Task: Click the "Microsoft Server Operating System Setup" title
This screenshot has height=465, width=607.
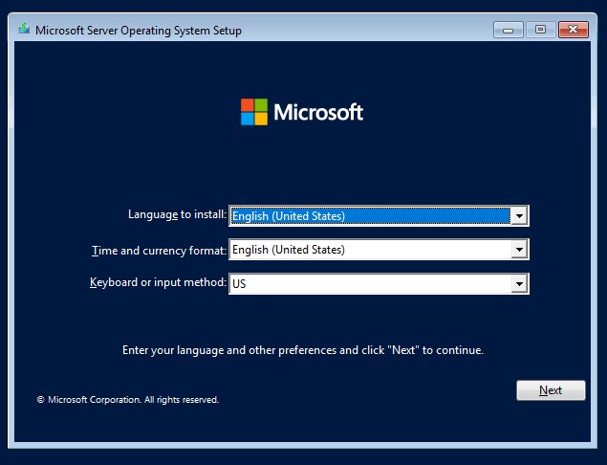Action: (139, 31)
